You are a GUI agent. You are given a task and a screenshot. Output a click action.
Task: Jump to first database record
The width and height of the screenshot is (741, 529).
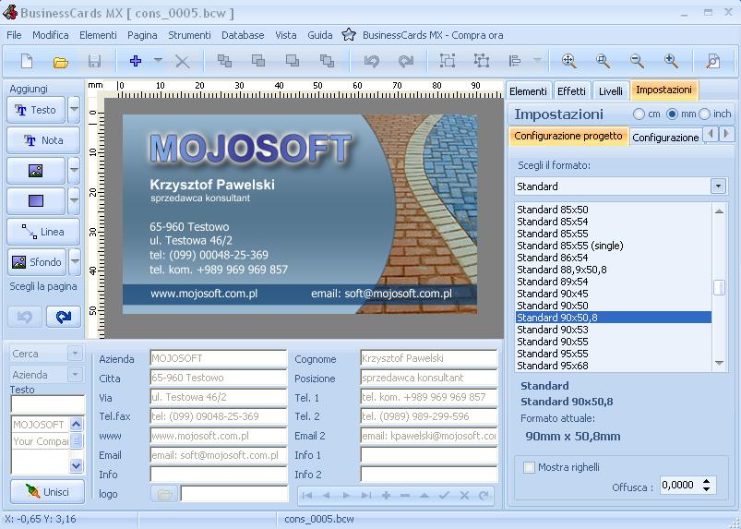(x=306, y=496)
